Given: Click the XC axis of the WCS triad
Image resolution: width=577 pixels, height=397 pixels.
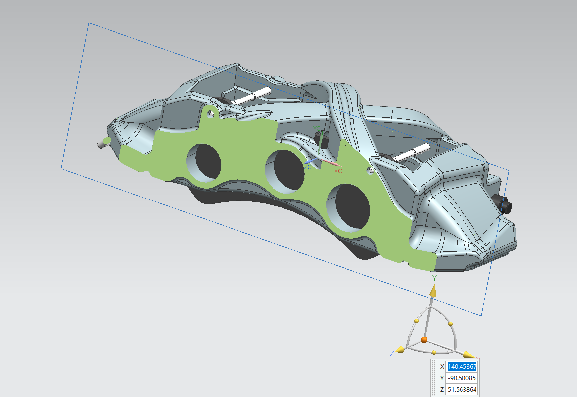Looking at the screenshot, I should [x=331, y=163].
